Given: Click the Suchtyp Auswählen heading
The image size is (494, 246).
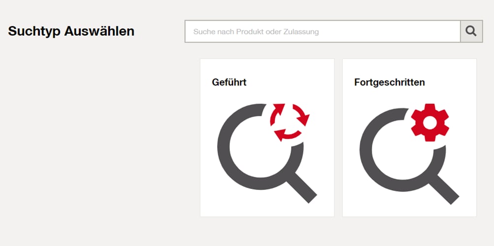Looking at the screenshot, I should coord(71,31).
